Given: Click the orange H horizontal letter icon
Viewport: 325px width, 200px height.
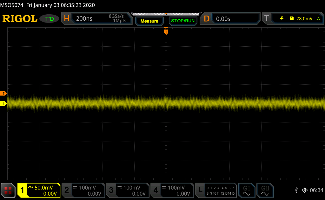Looking at the screenshot, I should tap(67, 18).
